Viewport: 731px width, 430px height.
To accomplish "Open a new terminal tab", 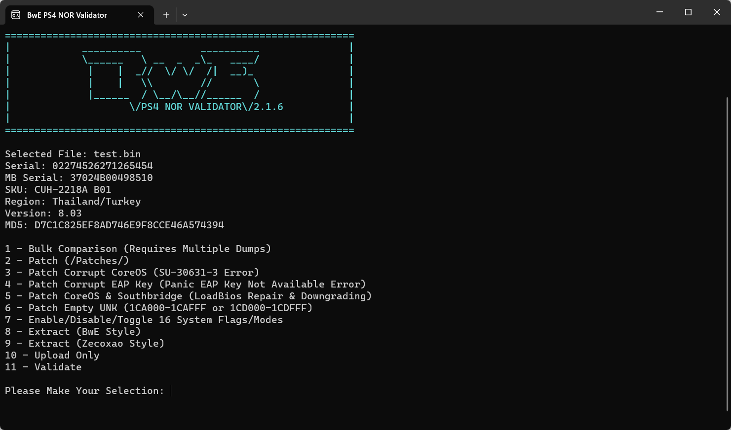I will click(166, 15).
